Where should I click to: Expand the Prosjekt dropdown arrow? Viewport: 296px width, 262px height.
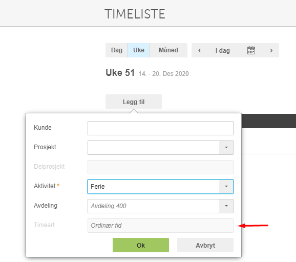[x=226, y=148]
